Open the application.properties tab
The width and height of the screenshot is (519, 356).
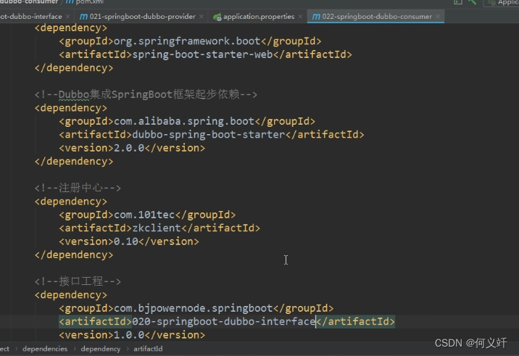tap(259, 16)
